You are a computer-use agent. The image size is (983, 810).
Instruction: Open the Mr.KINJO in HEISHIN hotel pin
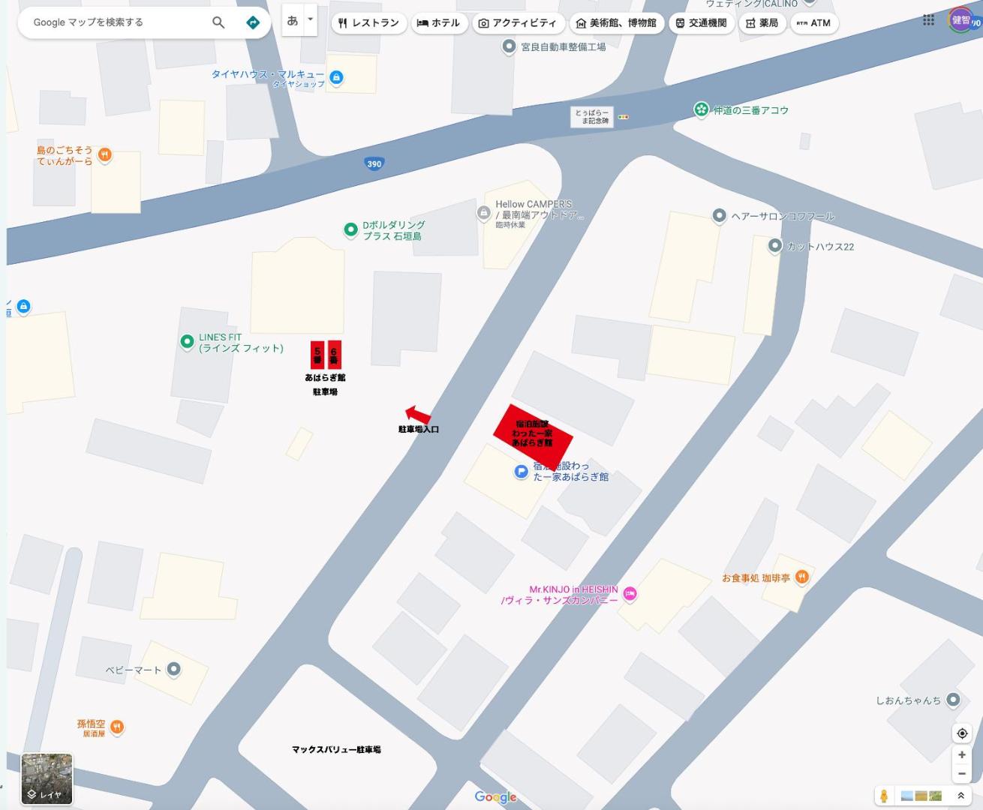click(630, 594)
